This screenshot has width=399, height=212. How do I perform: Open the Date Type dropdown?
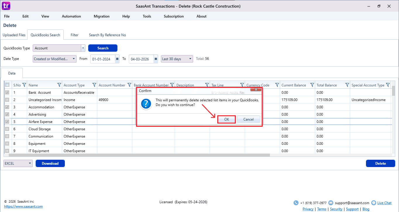[55, 59]
